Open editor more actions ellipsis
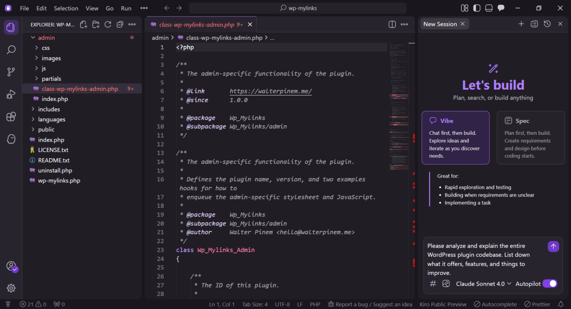571x309 pixels. [x=404, y=24]
